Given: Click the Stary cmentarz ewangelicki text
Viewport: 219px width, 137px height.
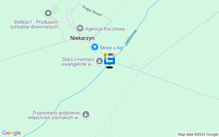Looking at the screenshot, I should [x=78, y=62].
